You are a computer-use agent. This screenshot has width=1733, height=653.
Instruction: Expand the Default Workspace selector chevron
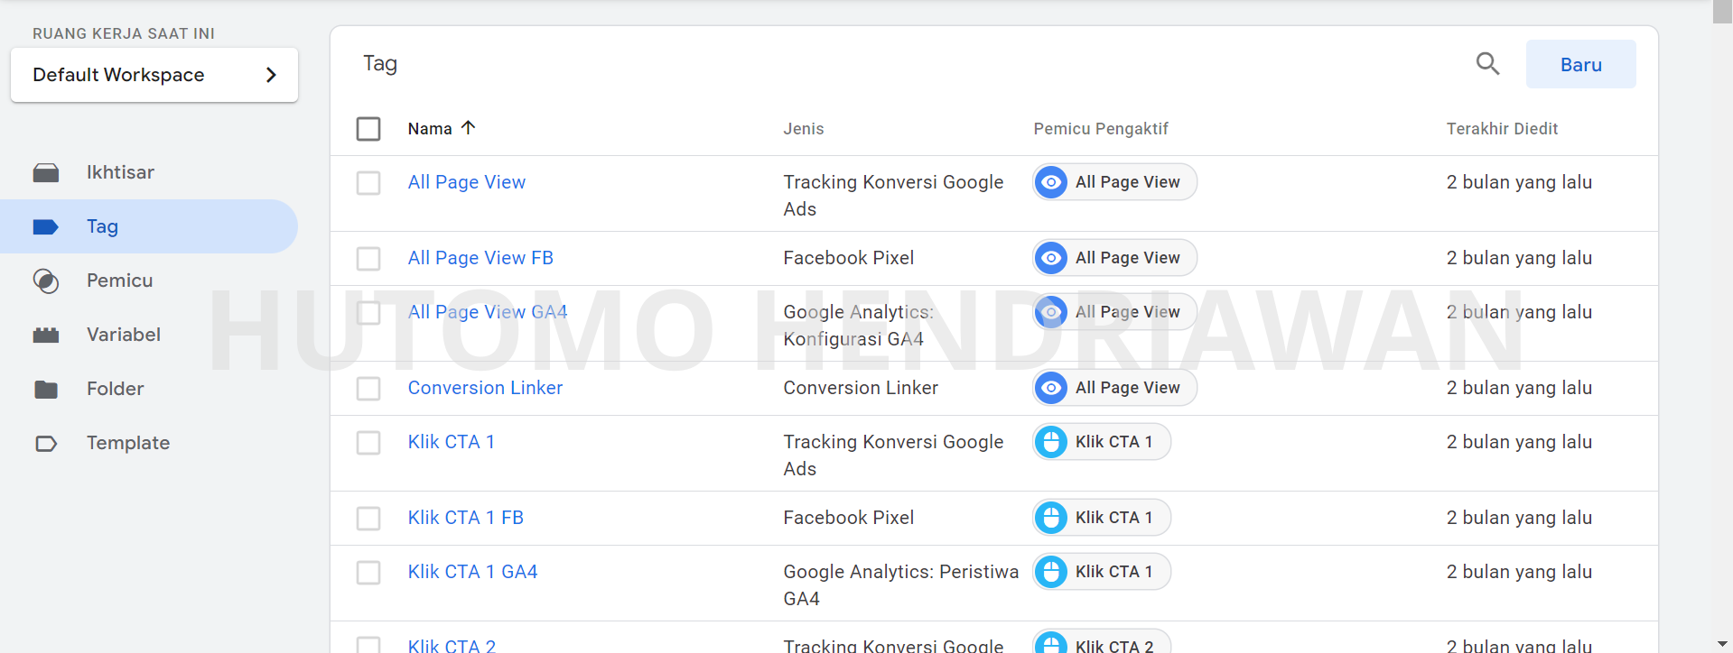(271, 75)
